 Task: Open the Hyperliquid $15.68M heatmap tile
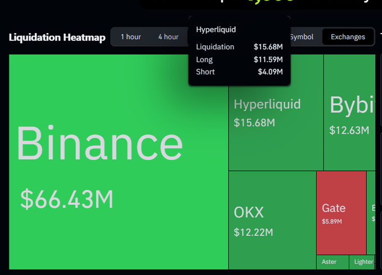276,128
